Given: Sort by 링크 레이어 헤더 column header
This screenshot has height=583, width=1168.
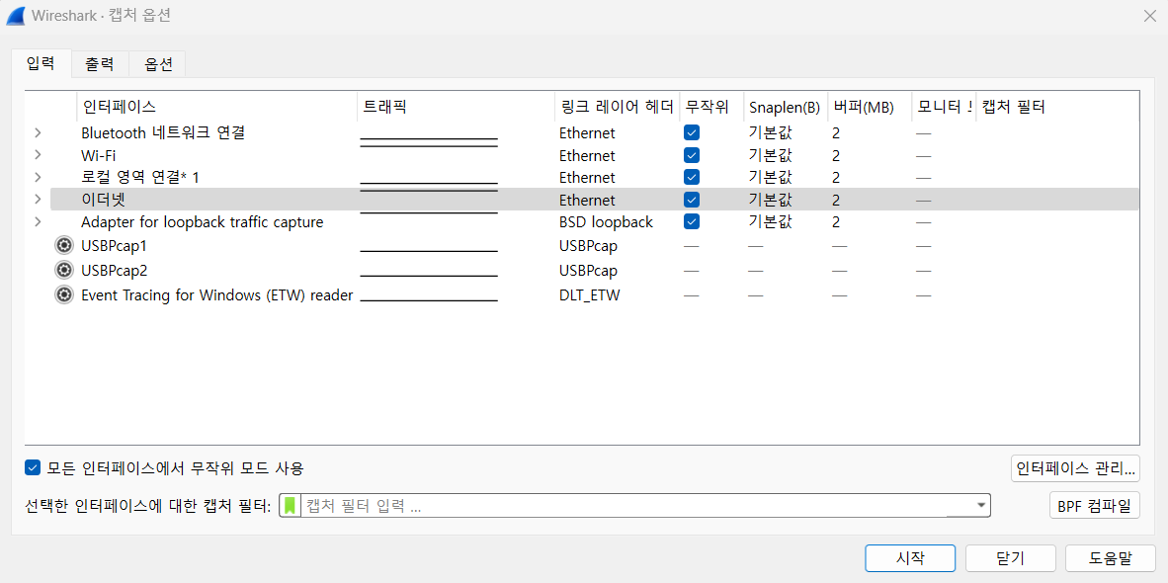Looking at the screenshot, I should pos(617,107).
